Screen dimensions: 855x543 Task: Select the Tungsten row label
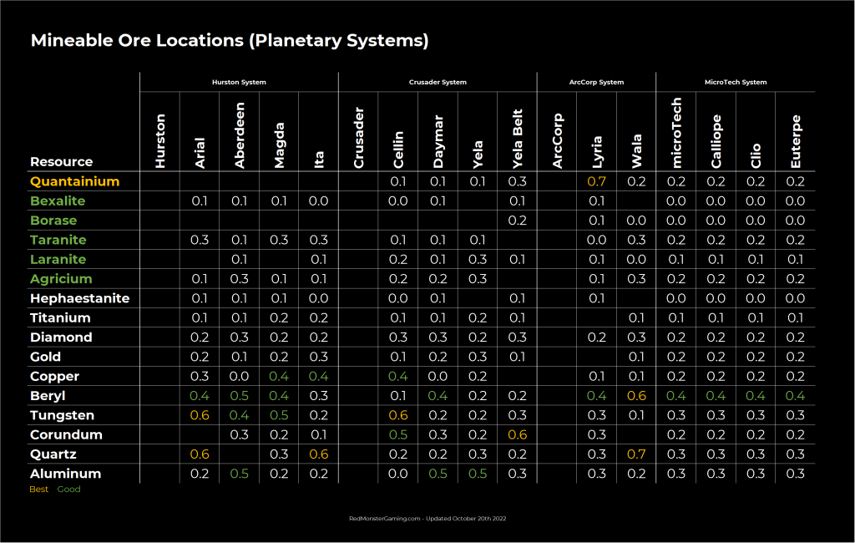coord(62,415)
